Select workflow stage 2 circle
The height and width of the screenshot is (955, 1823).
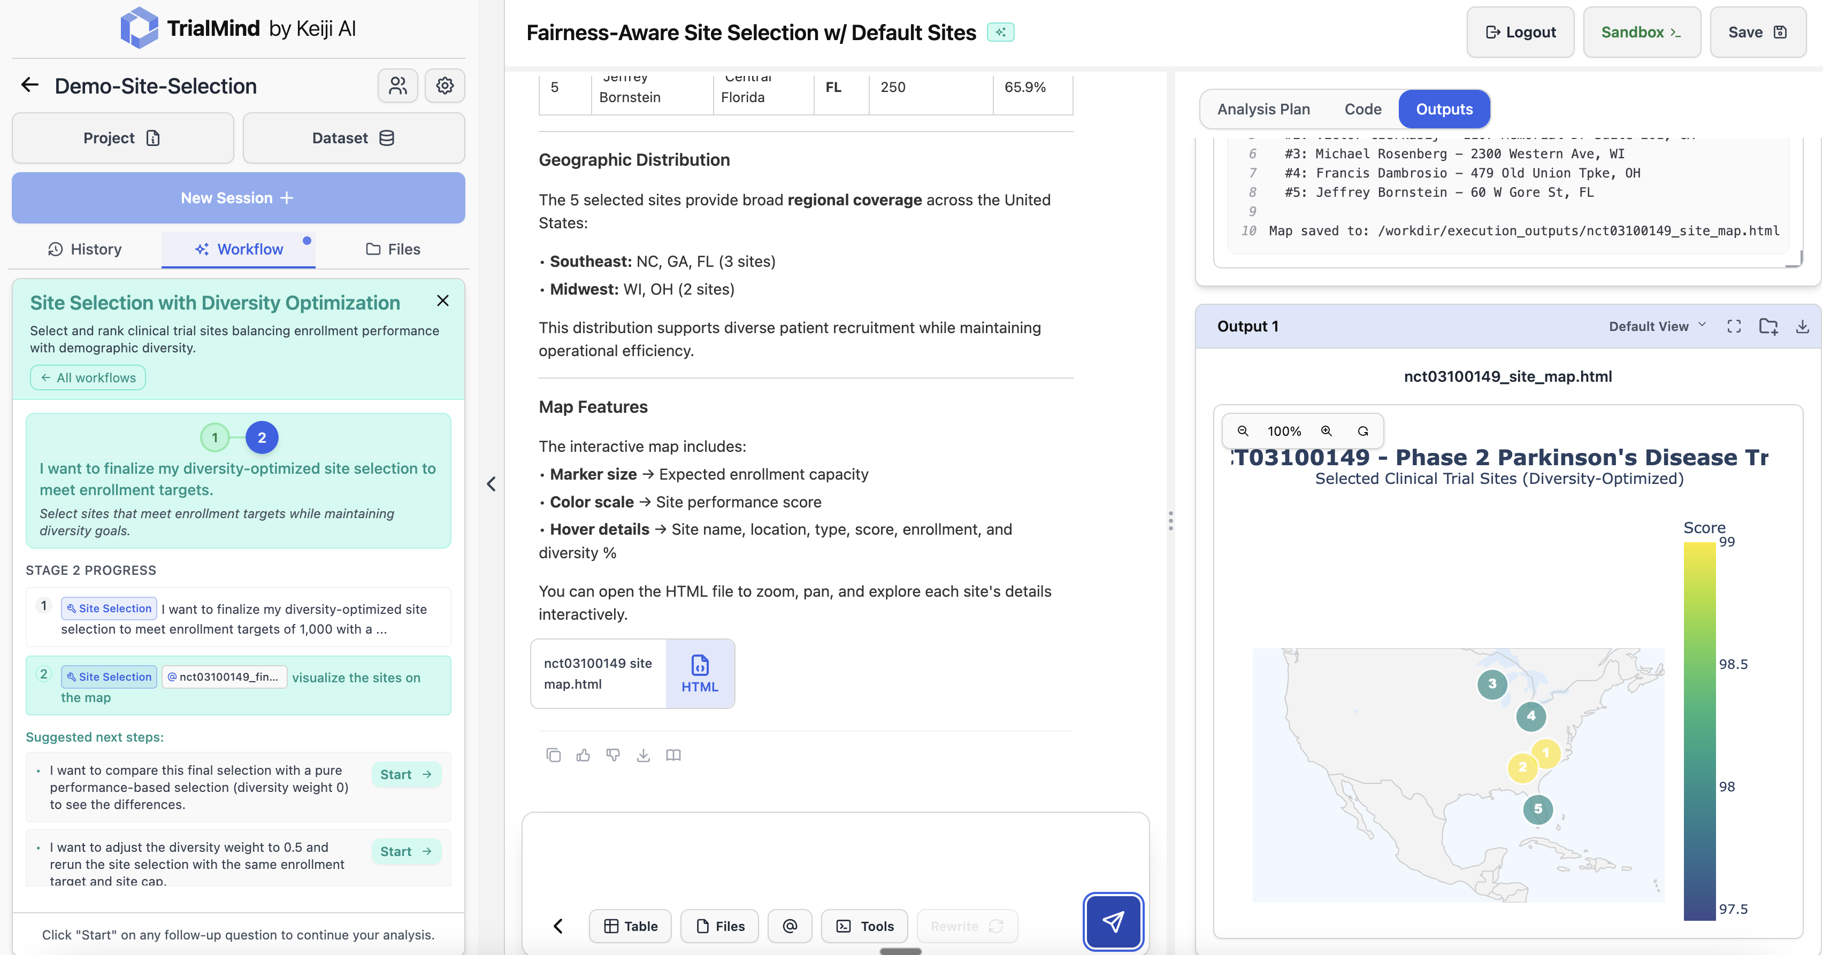pyautogui.click(x=262, y=437)
